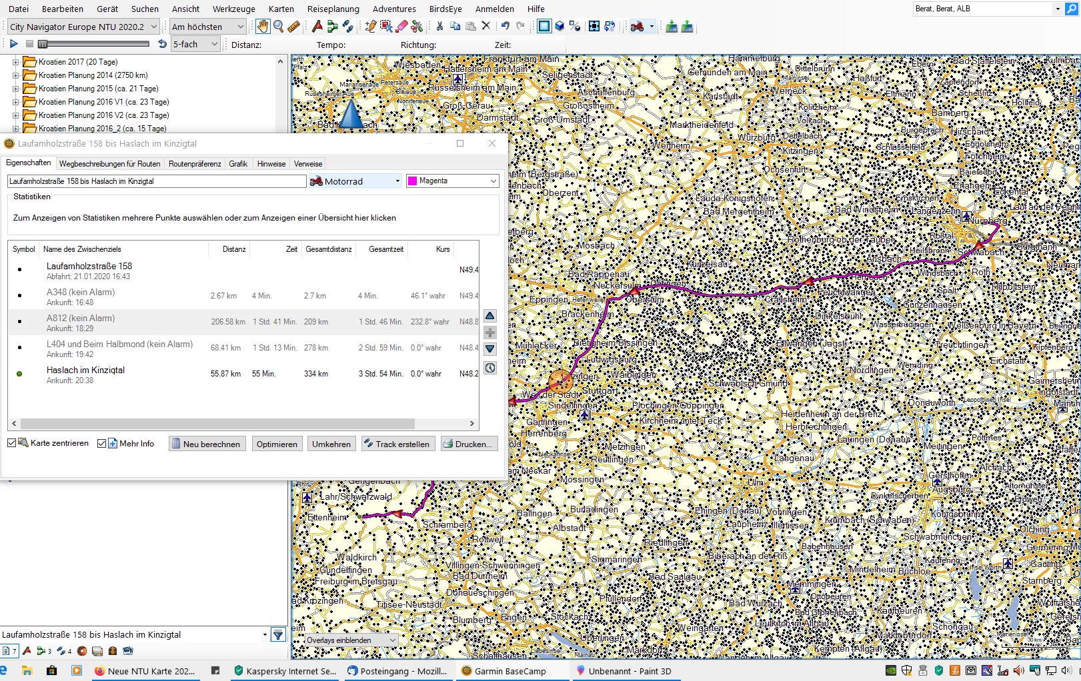Click the route name input field
The height and width of the screenshot is (681, 1081).
(157, 181)
